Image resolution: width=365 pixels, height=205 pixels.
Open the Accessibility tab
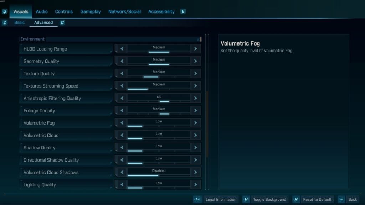[x=161, y=11]
